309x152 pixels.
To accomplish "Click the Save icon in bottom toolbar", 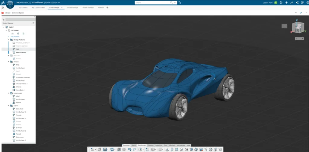I will point(105,149).
